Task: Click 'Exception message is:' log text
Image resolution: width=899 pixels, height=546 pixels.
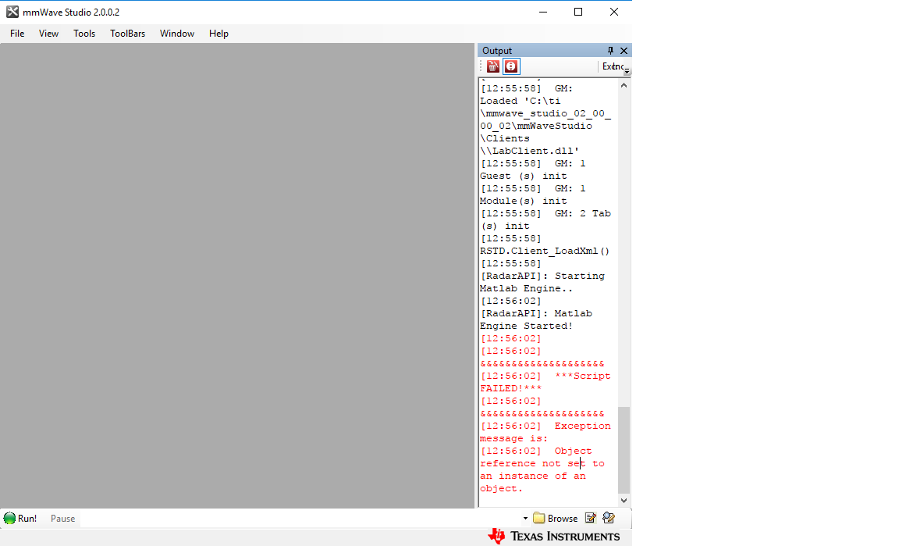Action: (545, 432)
